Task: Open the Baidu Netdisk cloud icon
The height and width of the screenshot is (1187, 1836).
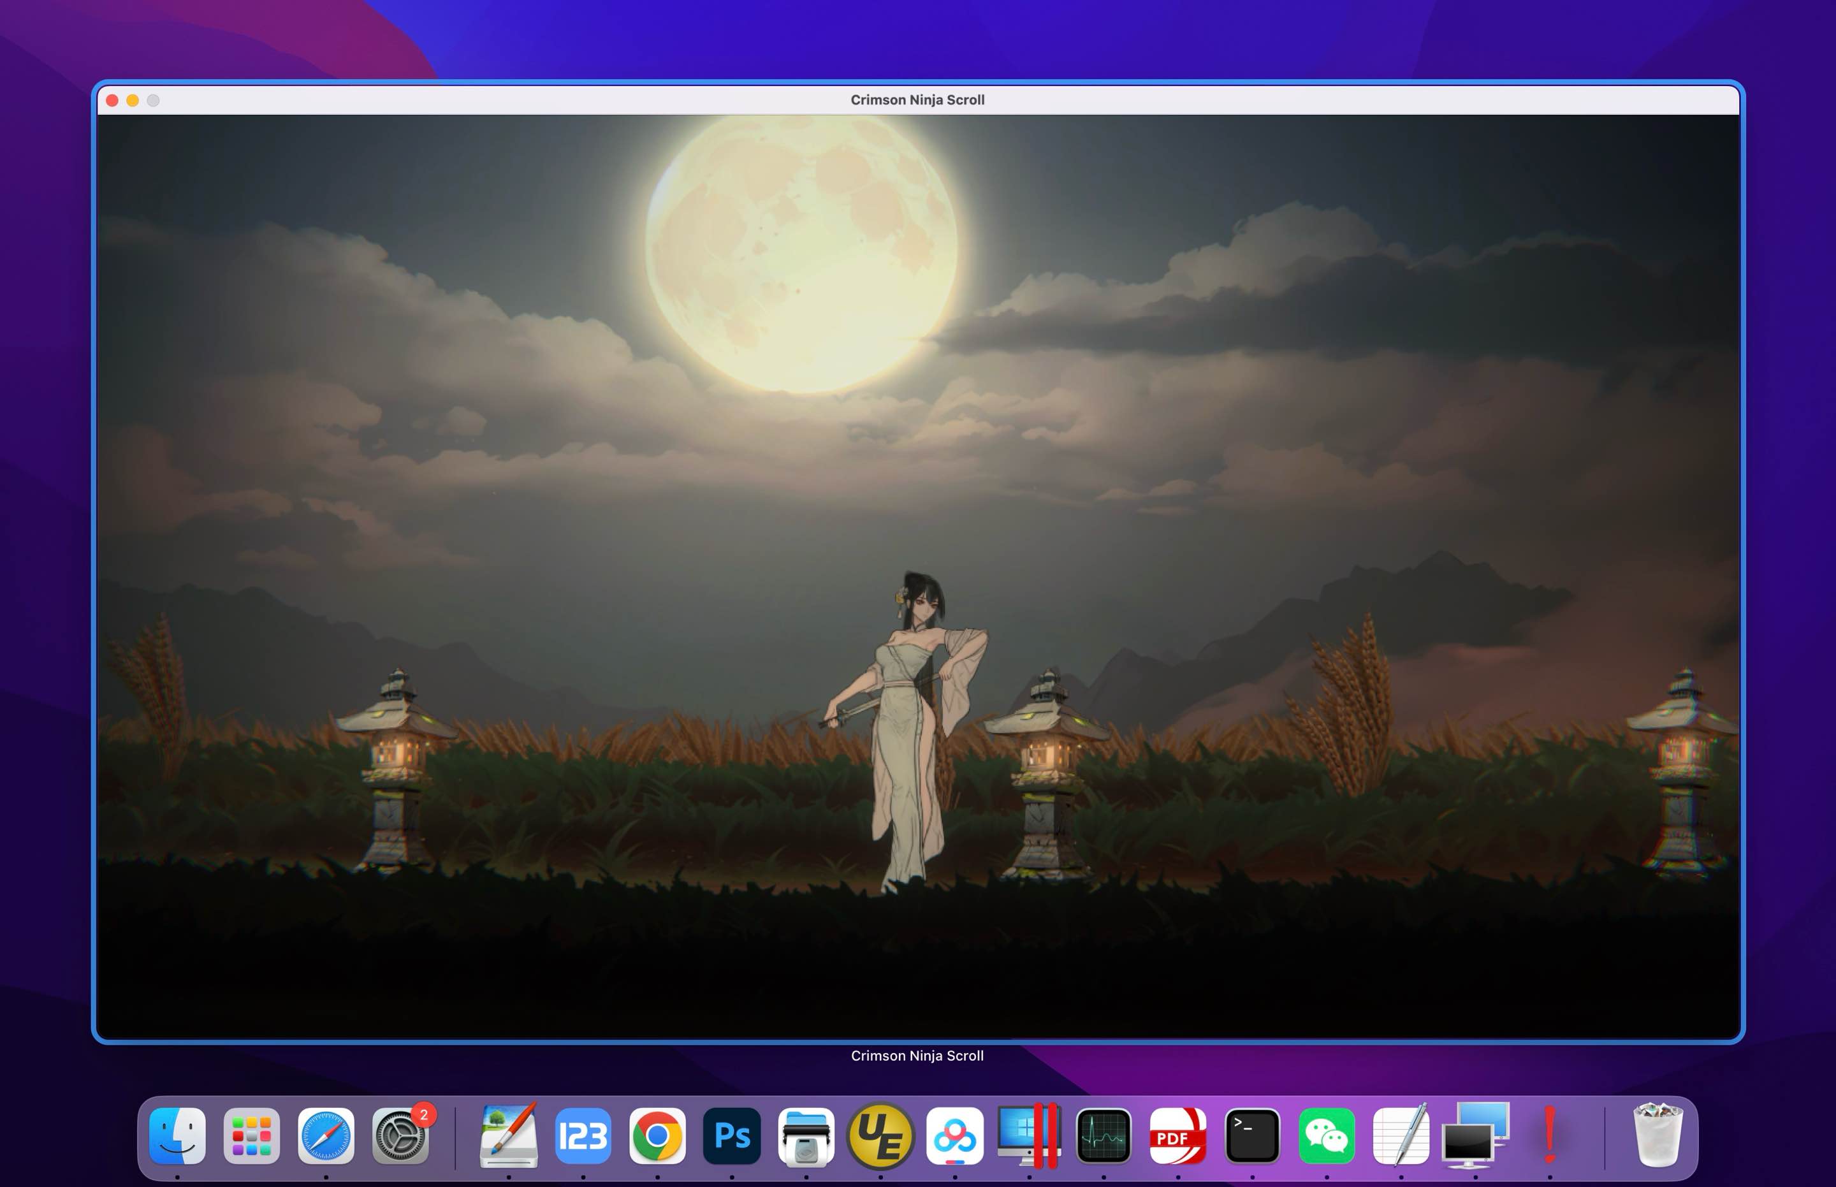Action: click(x=955, y=1136)
